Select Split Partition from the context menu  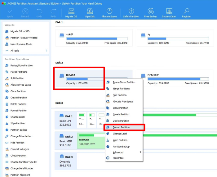[124, 95]
